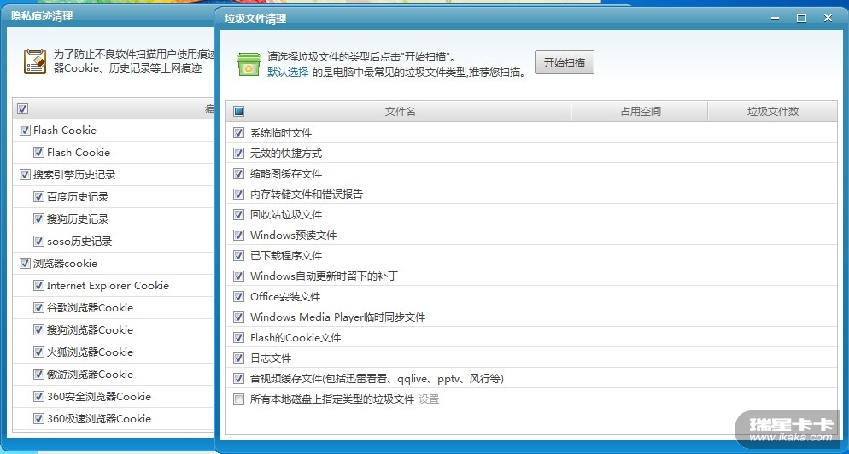Toggle 360极速浏览器Cookie checkbox

point(38,419)
